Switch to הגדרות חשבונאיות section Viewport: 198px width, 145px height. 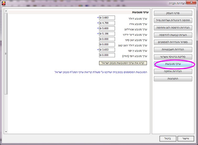[173, 49]
